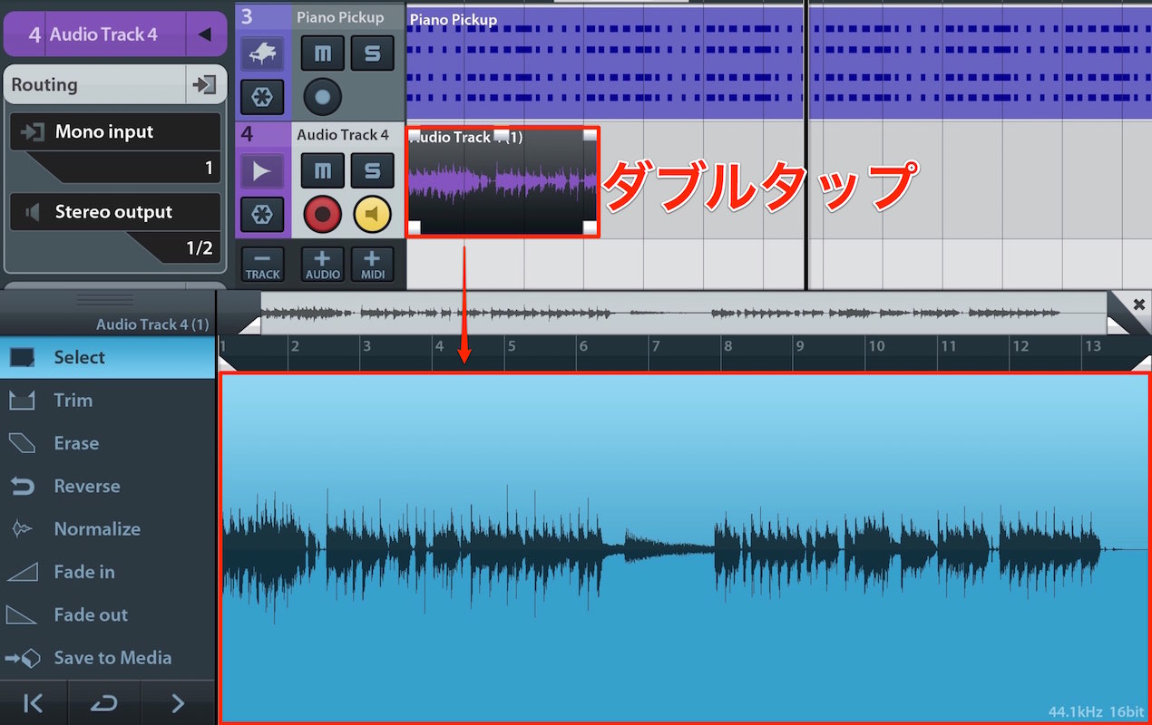Collapse inspector with Audio Track 4 arrow
Image resolution: width=1152 pixels, height=725 pixels.
205,34
